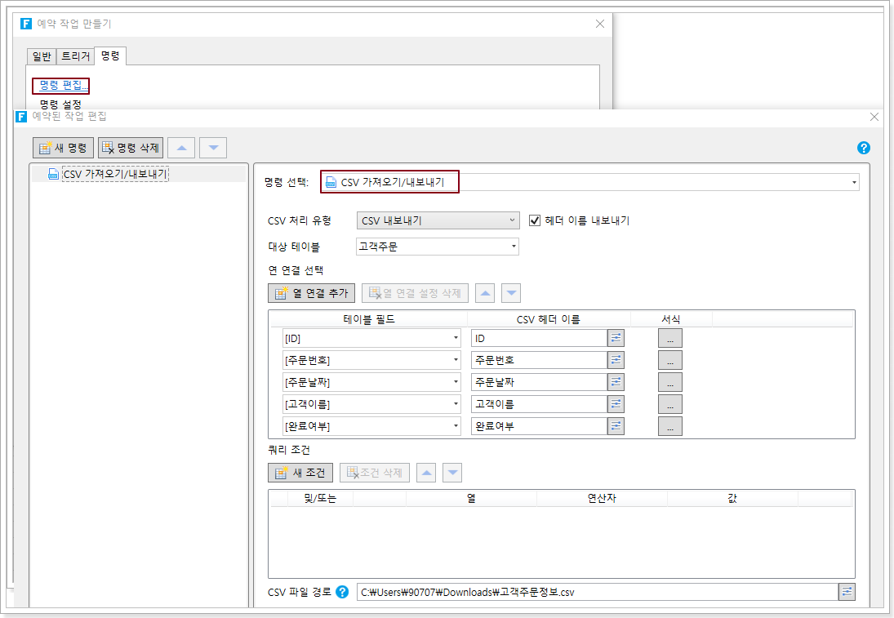
Task: Move command down with top toolbar arrow
Action: pos(213,148)
